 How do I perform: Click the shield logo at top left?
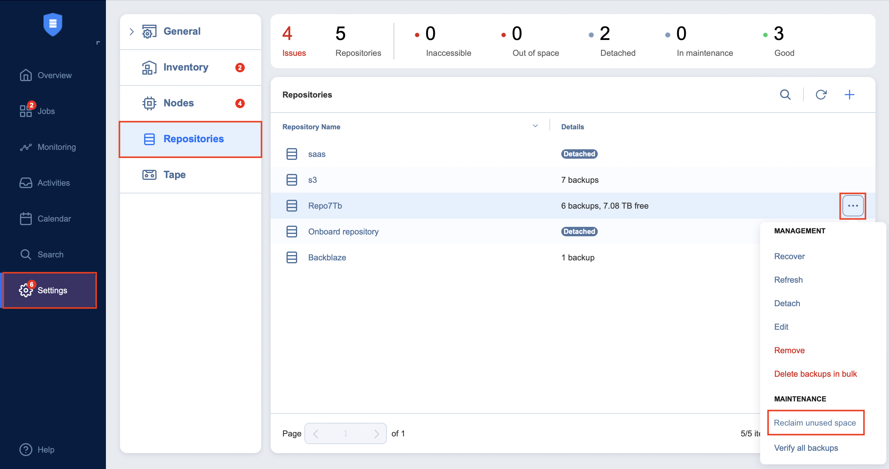pyautogui.click(x=53, y=24)
